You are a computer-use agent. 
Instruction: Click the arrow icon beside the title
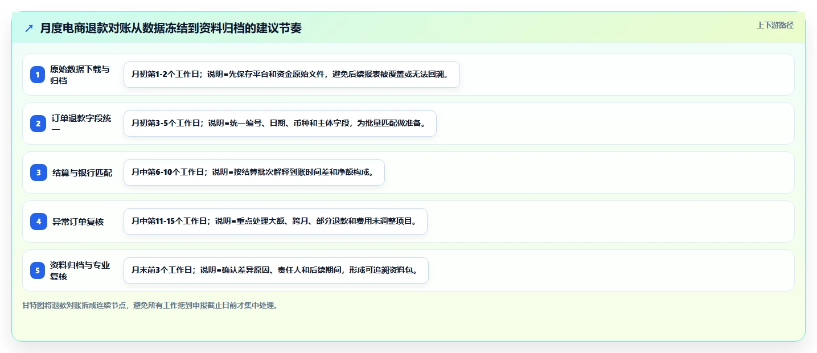coord(29,28)
